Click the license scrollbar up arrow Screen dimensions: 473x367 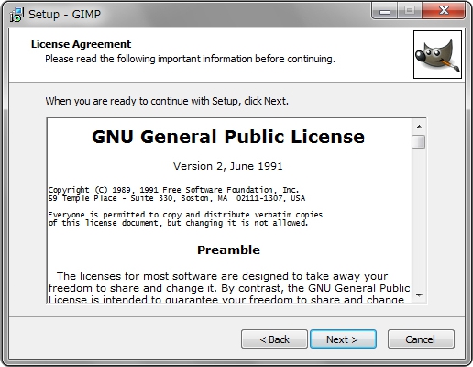419,127
